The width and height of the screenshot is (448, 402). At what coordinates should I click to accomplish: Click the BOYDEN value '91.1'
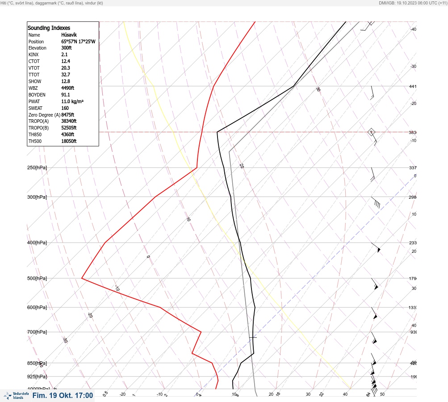click(x=65, y=95)
